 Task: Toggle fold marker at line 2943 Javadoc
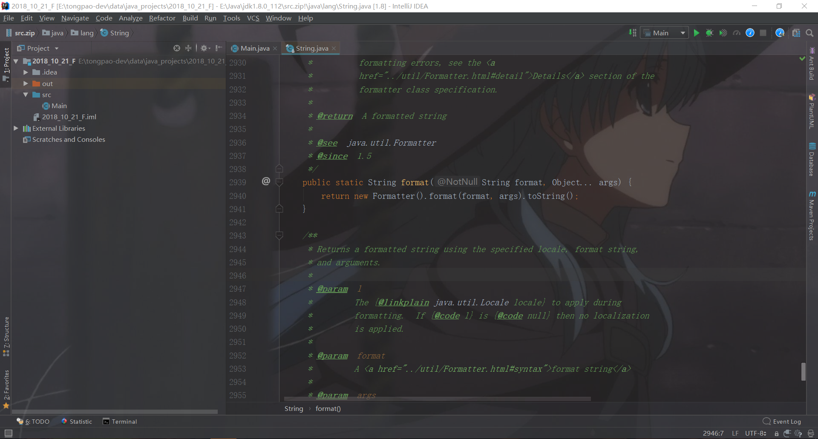click(x=279, y=235)
